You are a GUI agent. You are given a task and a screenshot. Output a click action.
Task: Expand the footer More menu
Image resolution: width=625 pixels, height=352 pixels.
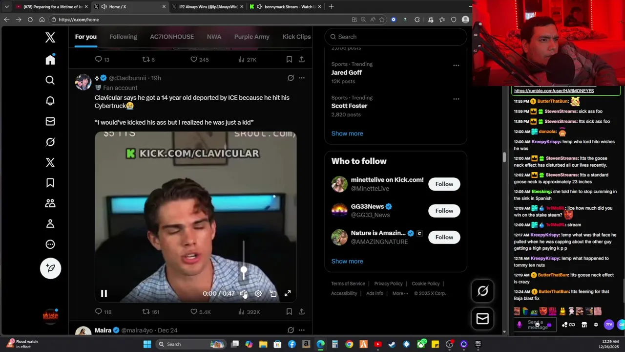(x=400, y=293)
